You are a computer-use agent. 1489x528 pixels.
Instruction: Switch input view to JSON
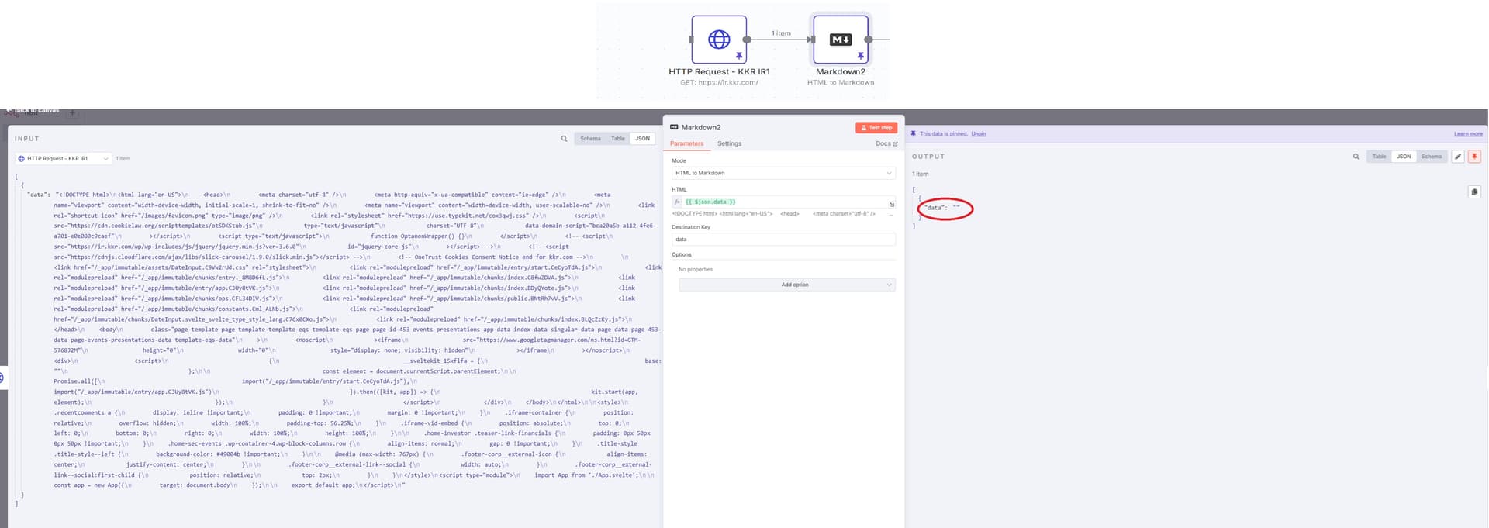642,139
